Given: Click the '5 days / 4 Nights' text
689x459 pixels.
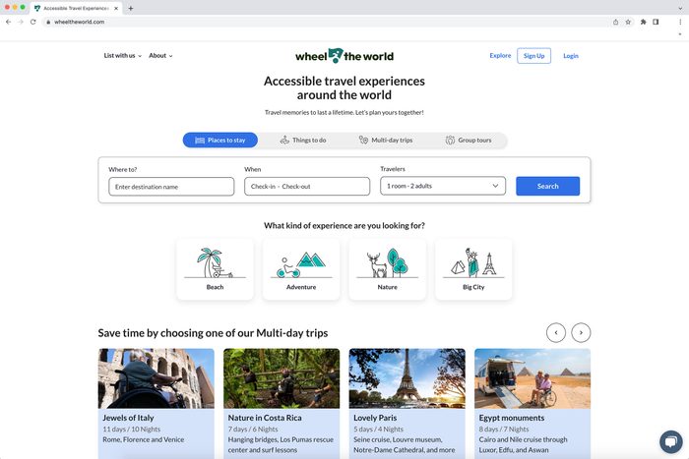Looking at the screenshot, I should click(378, 430).
